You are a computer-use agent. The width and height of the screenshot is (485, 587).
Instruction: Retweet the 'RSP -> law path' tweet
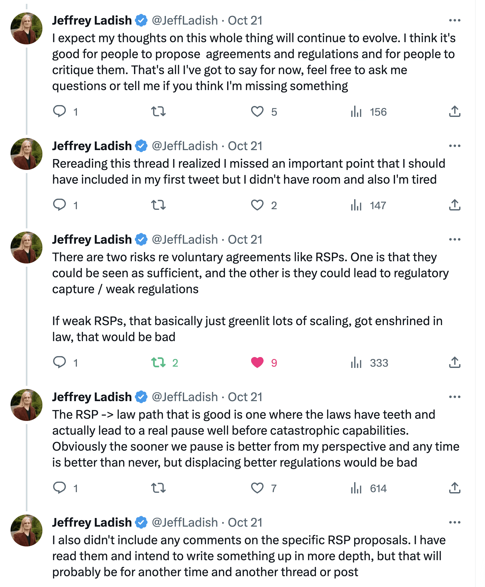[x=158, y=488]
